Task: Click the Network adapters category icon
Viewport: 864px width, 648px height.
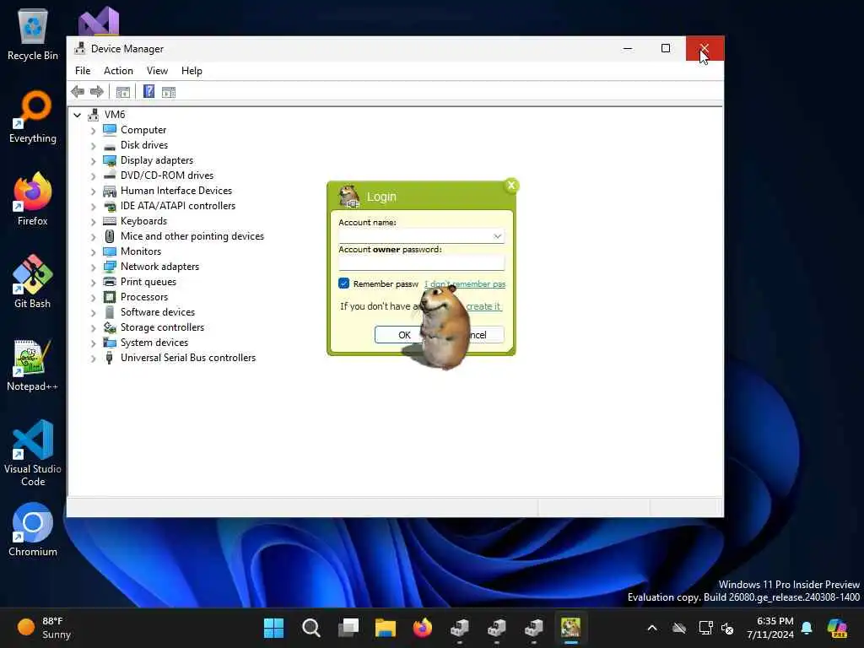Action: (110, 267)
